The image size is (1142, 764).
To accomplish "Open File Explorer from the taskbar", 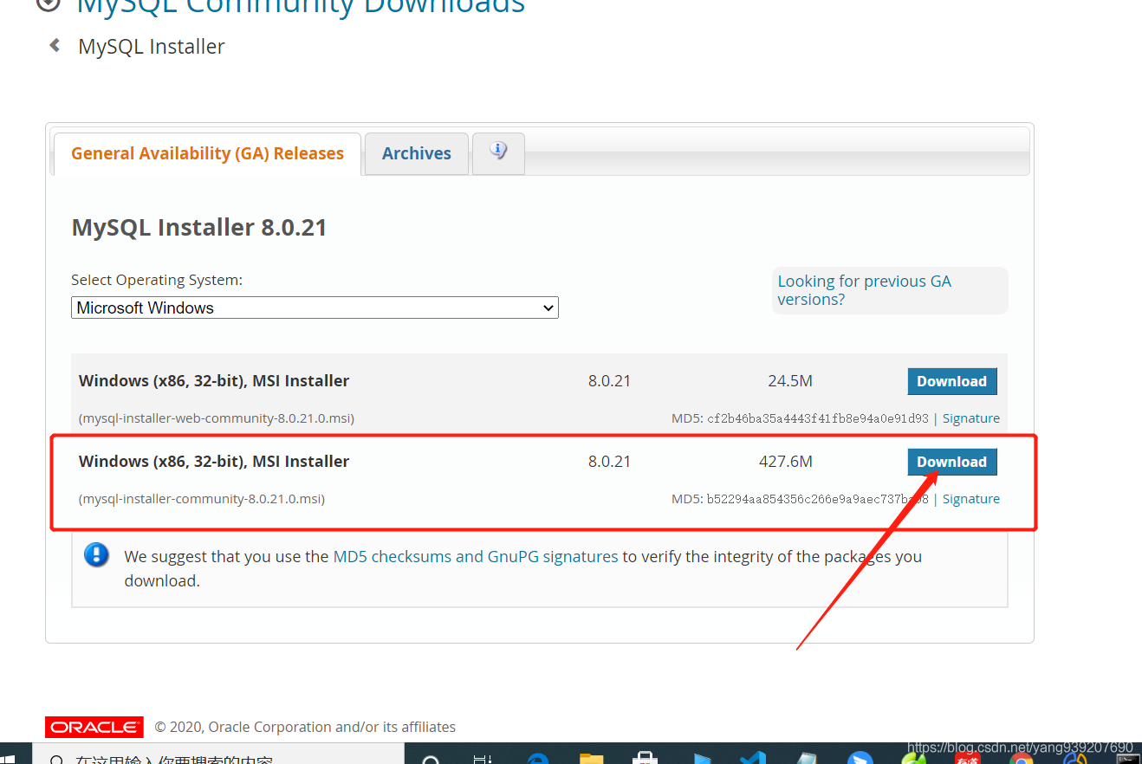I will click(x=592, y=757).
